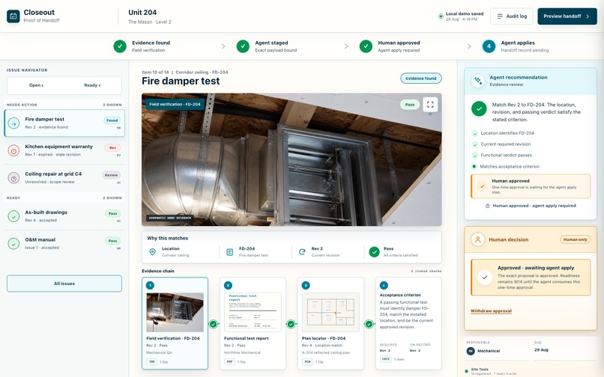Open Field verification evidence card 1
Screen dimensions: 604x377
(175, 323)
